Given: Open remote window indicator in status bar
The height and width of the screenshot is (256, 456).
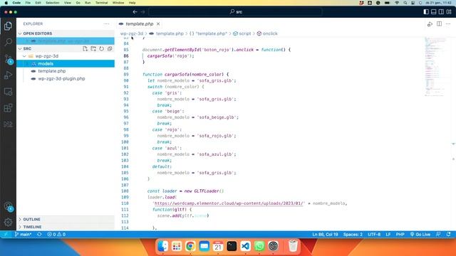Looking at the screenshot, I should coord(6,235).
